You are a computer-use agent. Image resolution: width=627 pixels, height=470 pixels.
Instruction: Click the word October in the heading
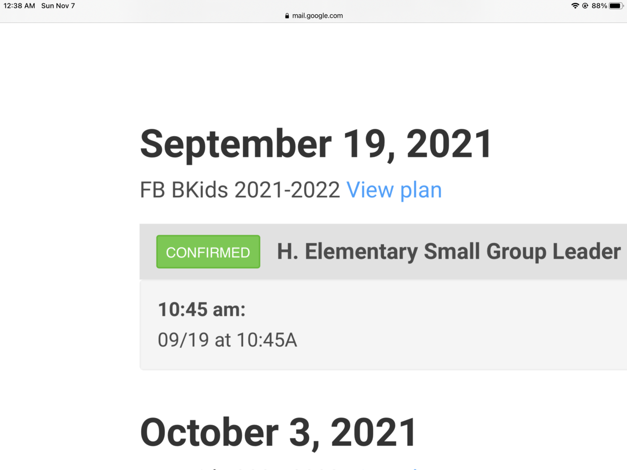pyautogui.click(x=209, y=433)
